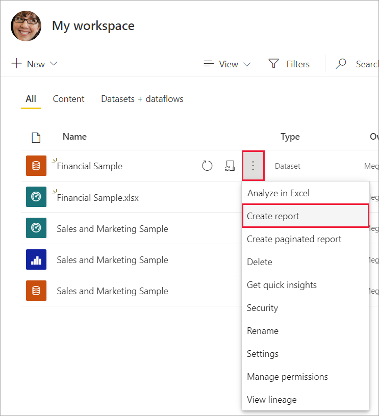Click the search magnifier icon
The height and width of the screenshot is (416, 379).
pos(341,64)
